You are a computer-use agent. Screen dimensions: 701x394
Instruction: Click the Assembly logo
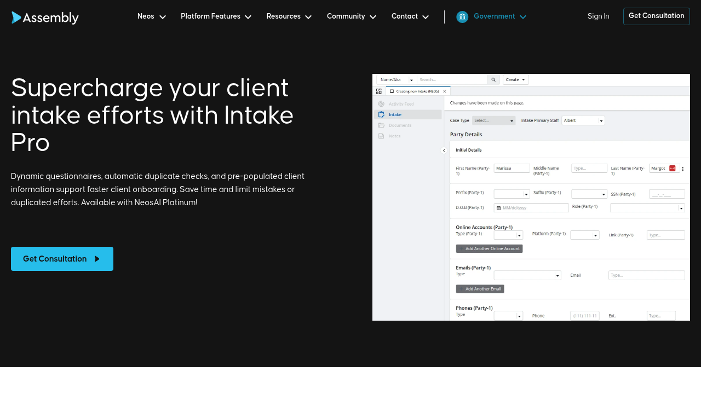[45, 18]
